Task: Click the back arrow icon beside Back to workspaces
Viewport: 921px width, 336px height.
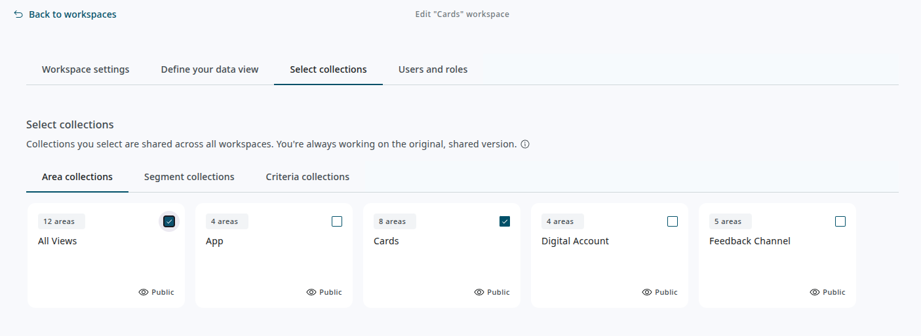Action: tap(18, 14)
